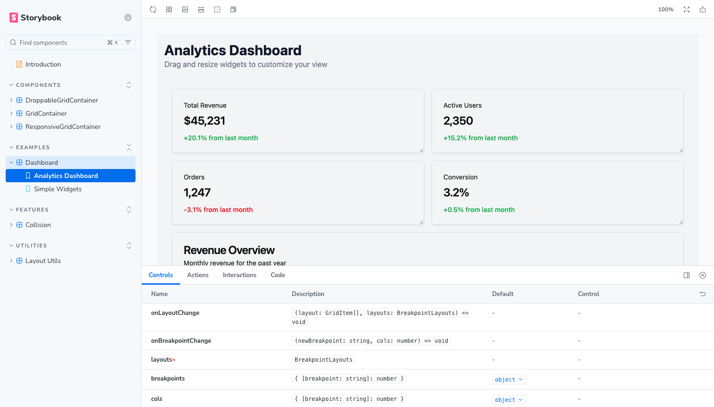This screenshot has height=407, width=714.
Task: Toggle the dashed outline tool
Action: [217, 9]
